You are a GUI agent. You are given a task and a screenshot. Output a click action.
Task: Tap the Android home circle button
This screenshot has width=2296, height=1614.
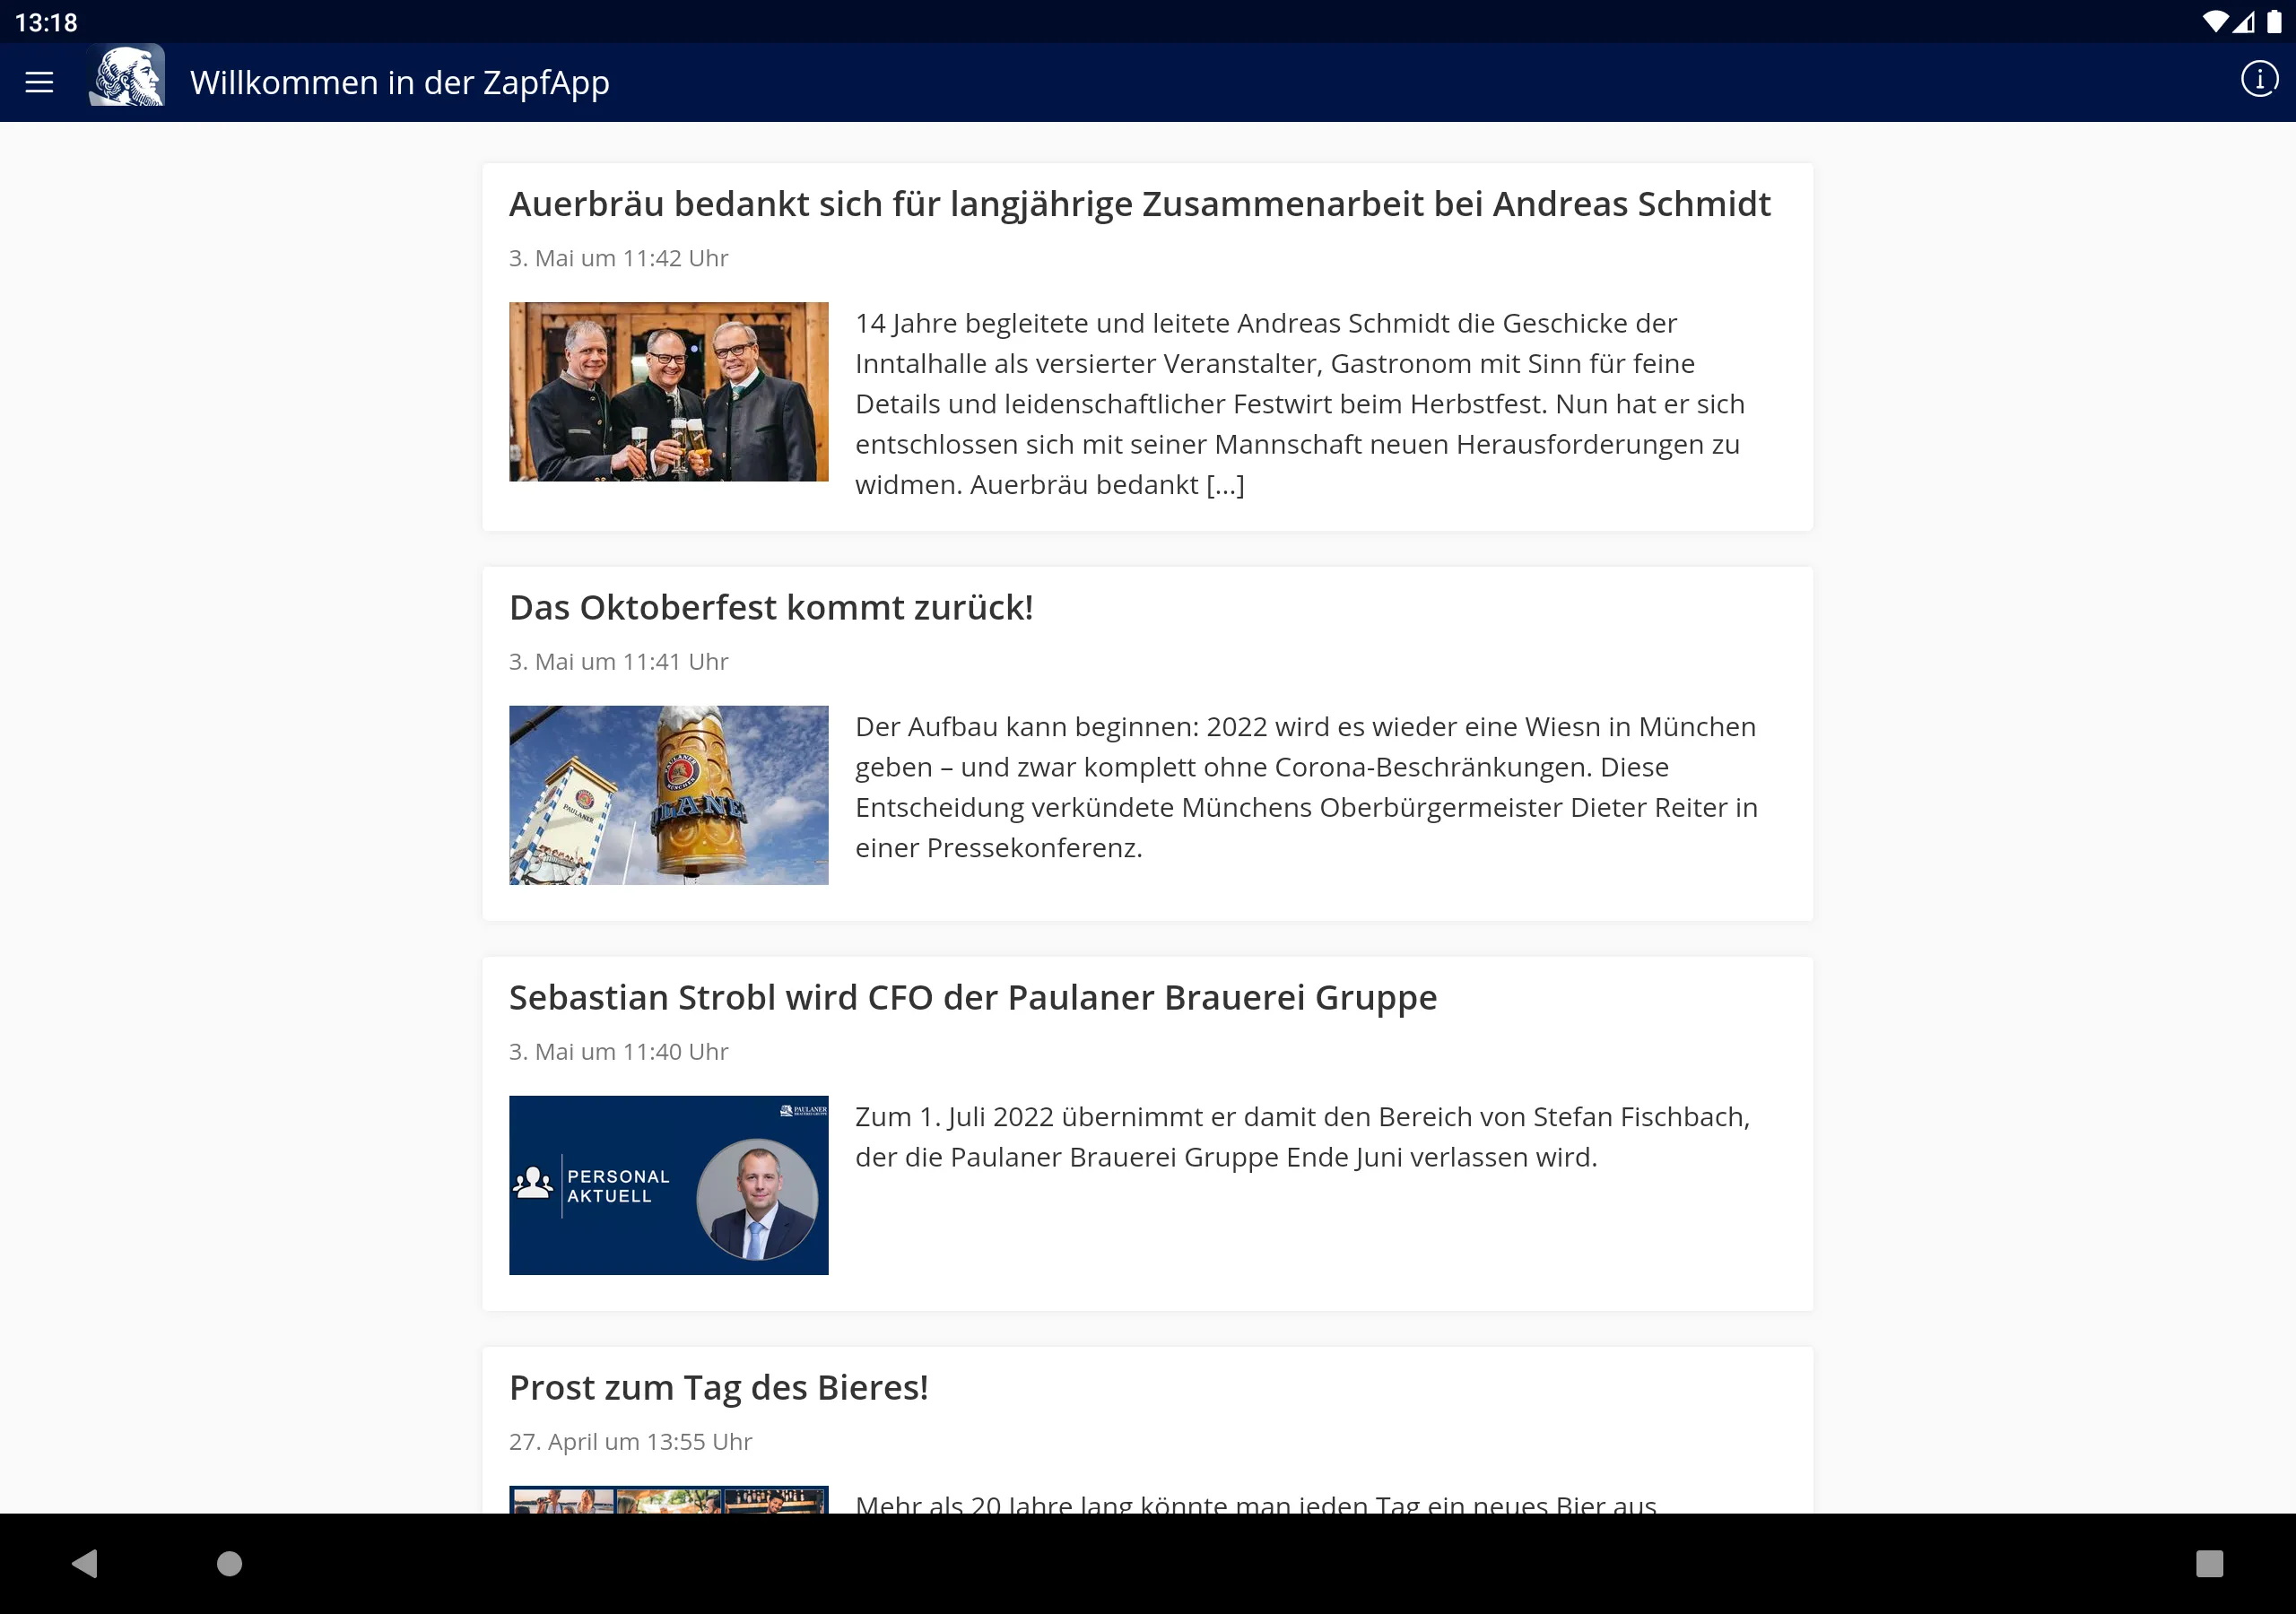click(x=229, y=1563)
